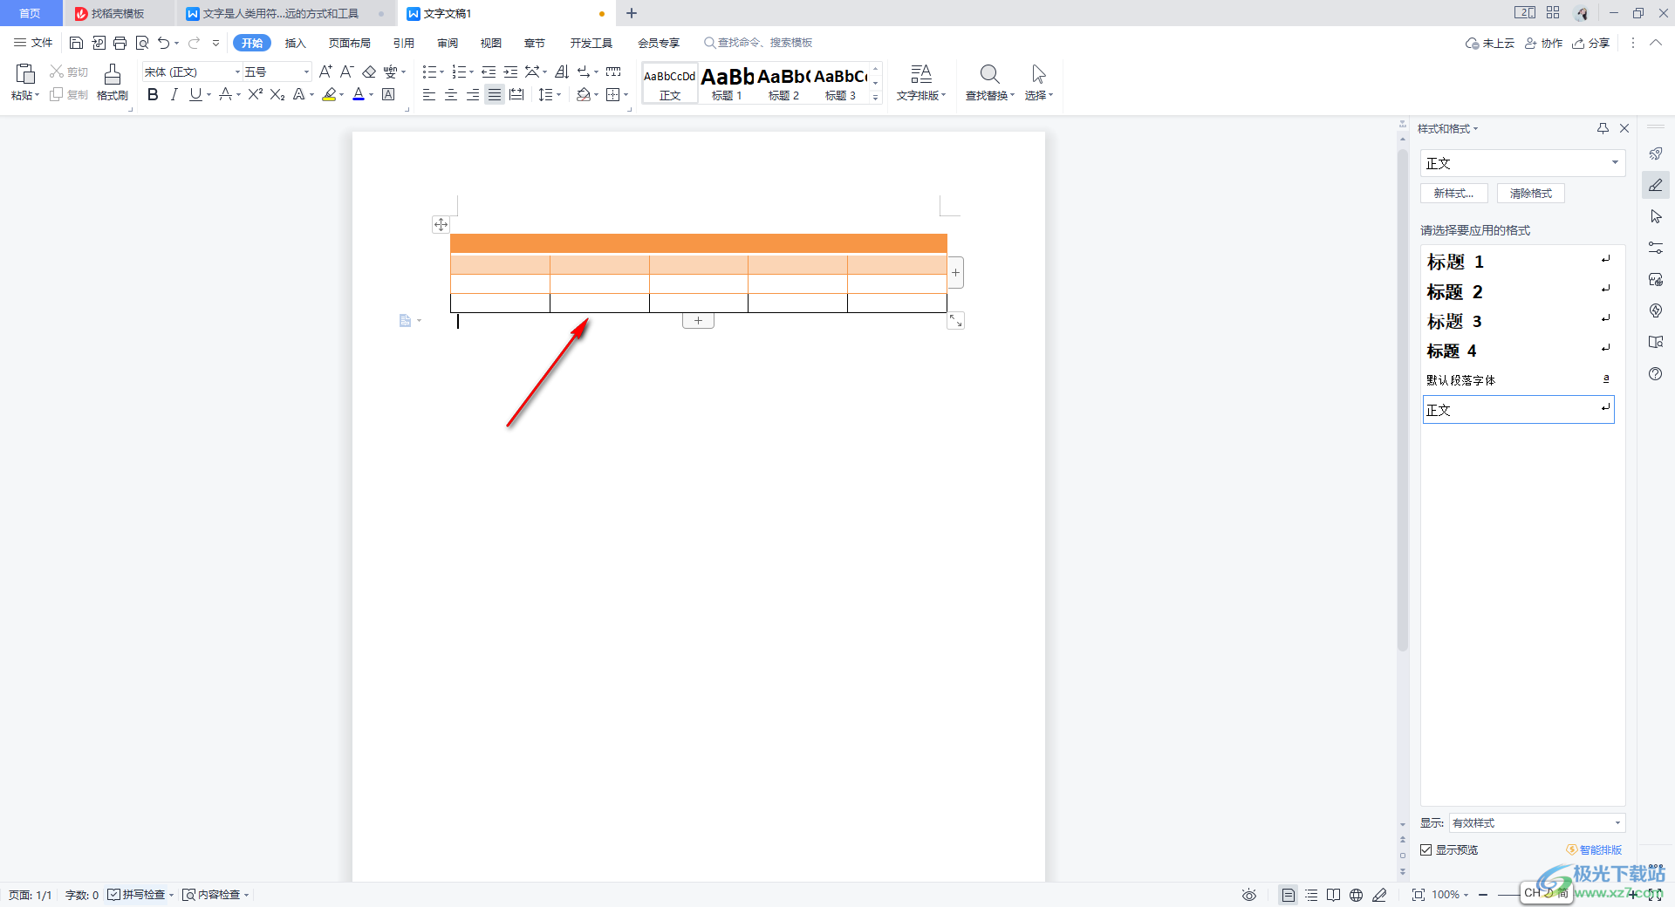
Task: Align text to the left
Action: tap(429, 94)
